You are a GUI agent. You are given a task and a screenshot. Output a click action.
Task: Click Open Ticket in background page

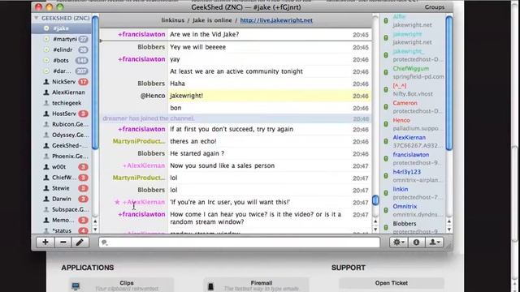tap(392, 283)
